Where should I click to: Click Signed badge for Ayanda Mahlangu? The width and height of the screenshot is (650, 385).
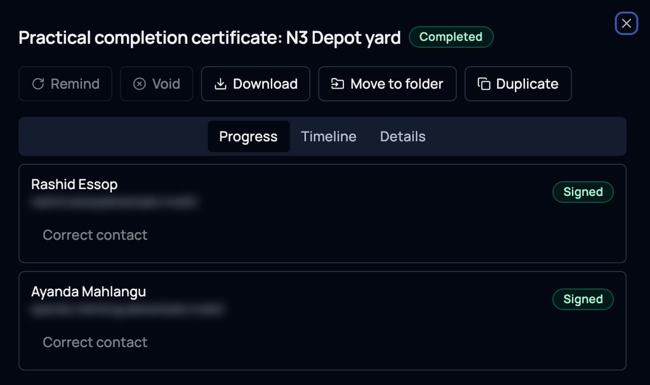(583, 299)
